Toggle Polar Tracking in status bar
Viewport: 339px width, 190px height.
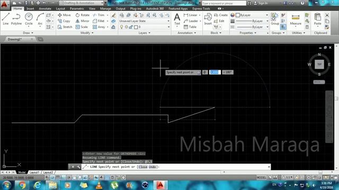tap(69, 177)
